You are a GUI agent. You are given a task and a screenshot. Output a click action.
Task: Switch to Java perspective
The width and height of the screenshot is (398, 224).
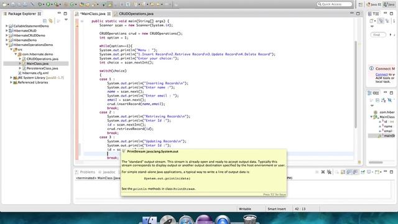[x=389, y=4]
